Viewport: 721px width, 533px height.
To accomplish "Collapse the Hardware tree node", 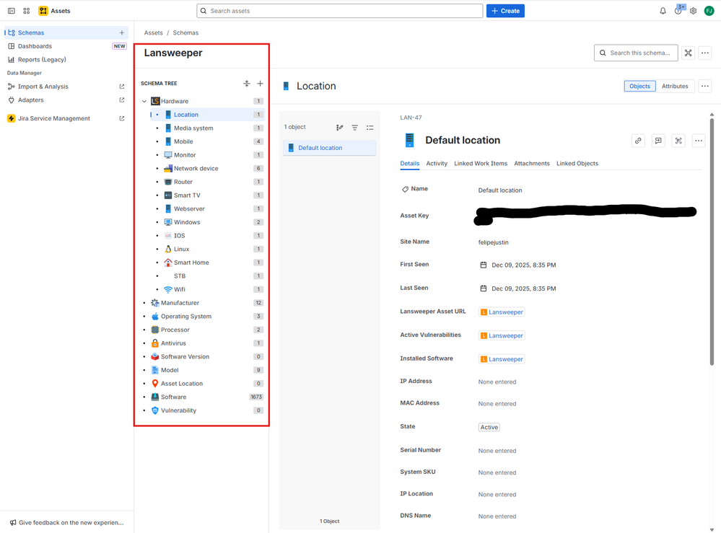I will click(x=144, y=101).
